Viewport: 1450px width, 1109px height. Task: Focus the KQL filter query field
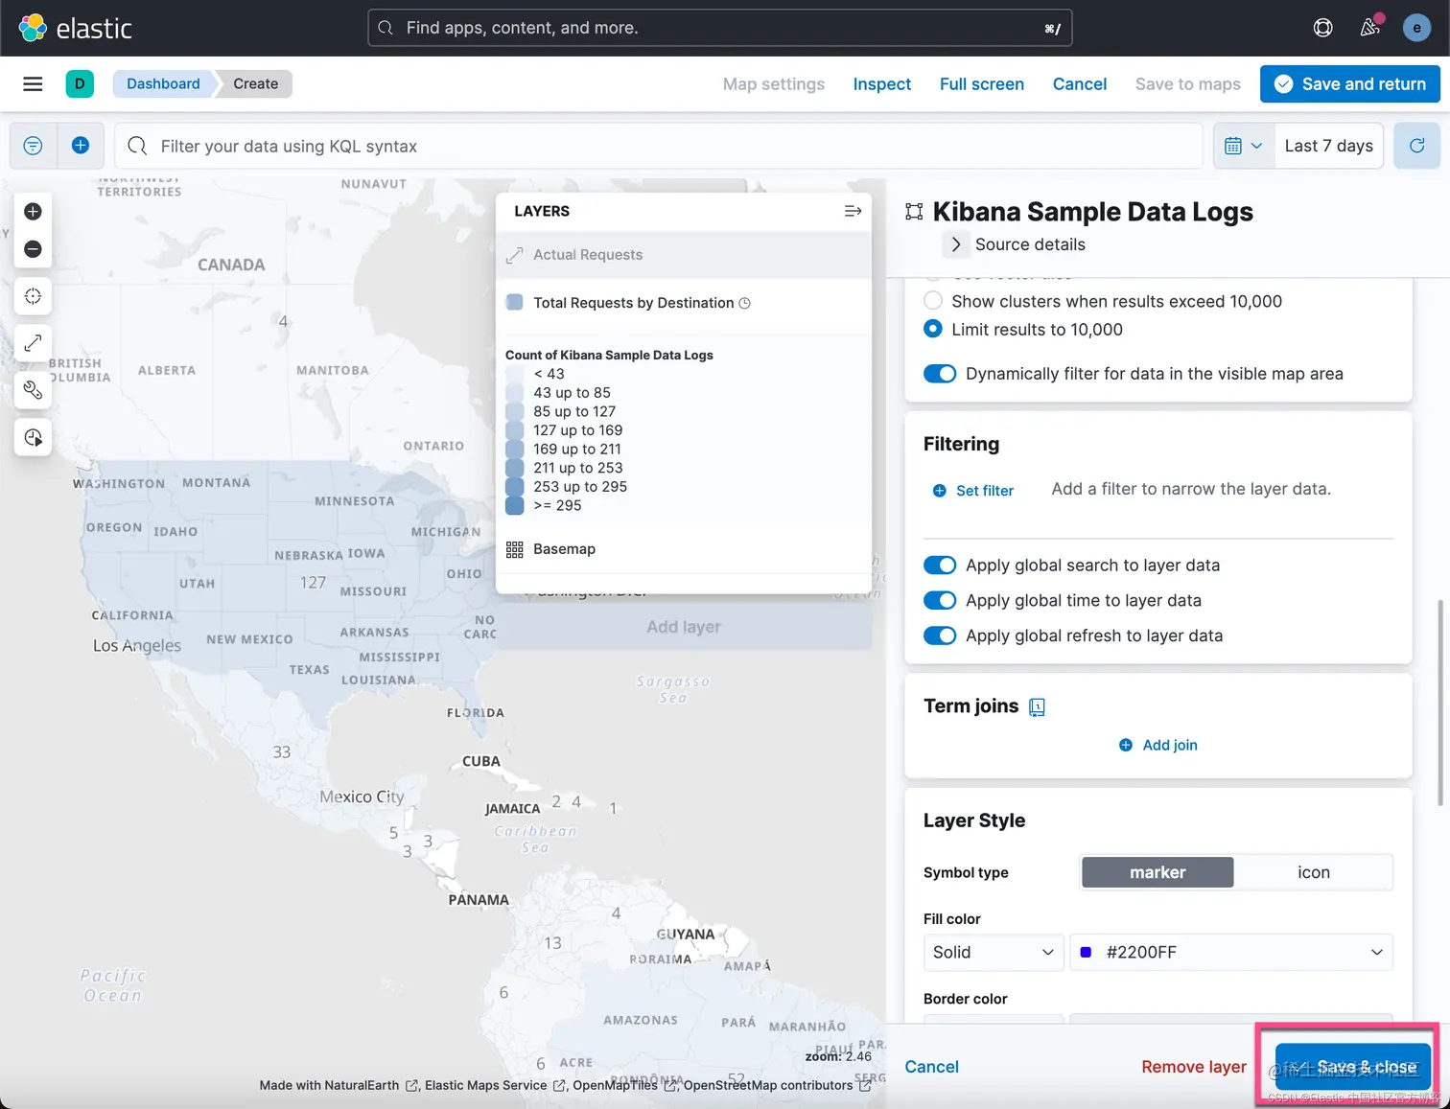tap(659, 146)
